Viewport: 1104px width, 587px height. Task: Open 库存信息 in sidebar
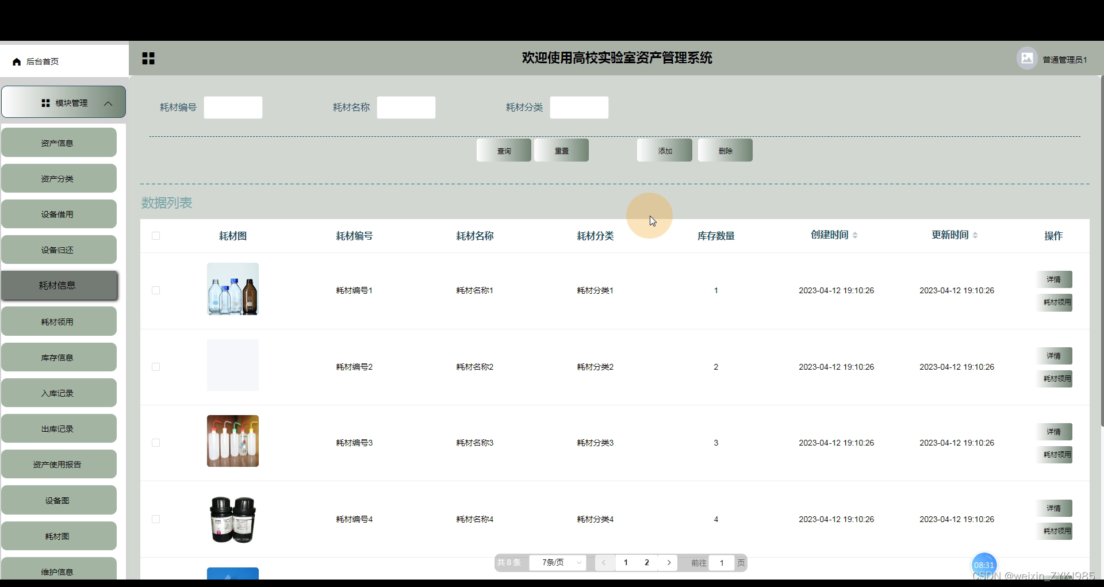(x=59, y=357)
